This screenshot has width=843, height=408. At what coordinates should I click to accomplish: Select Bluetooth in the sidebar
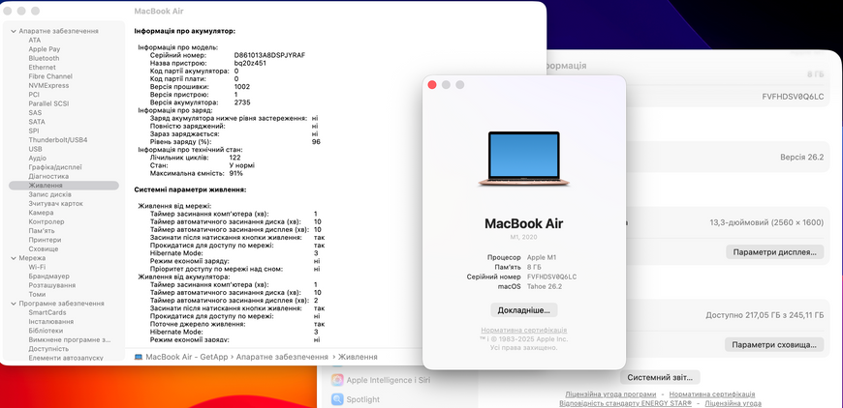(44, 58)
